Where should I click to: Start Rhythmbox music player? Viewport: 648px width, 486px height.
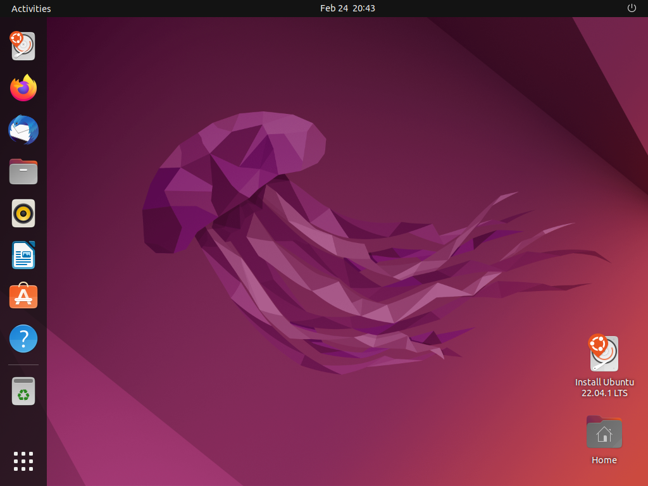[x=23, y=213]
